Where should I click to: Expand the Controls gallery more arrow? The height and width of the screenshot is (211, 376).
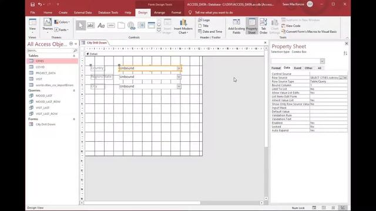(159, 30)
